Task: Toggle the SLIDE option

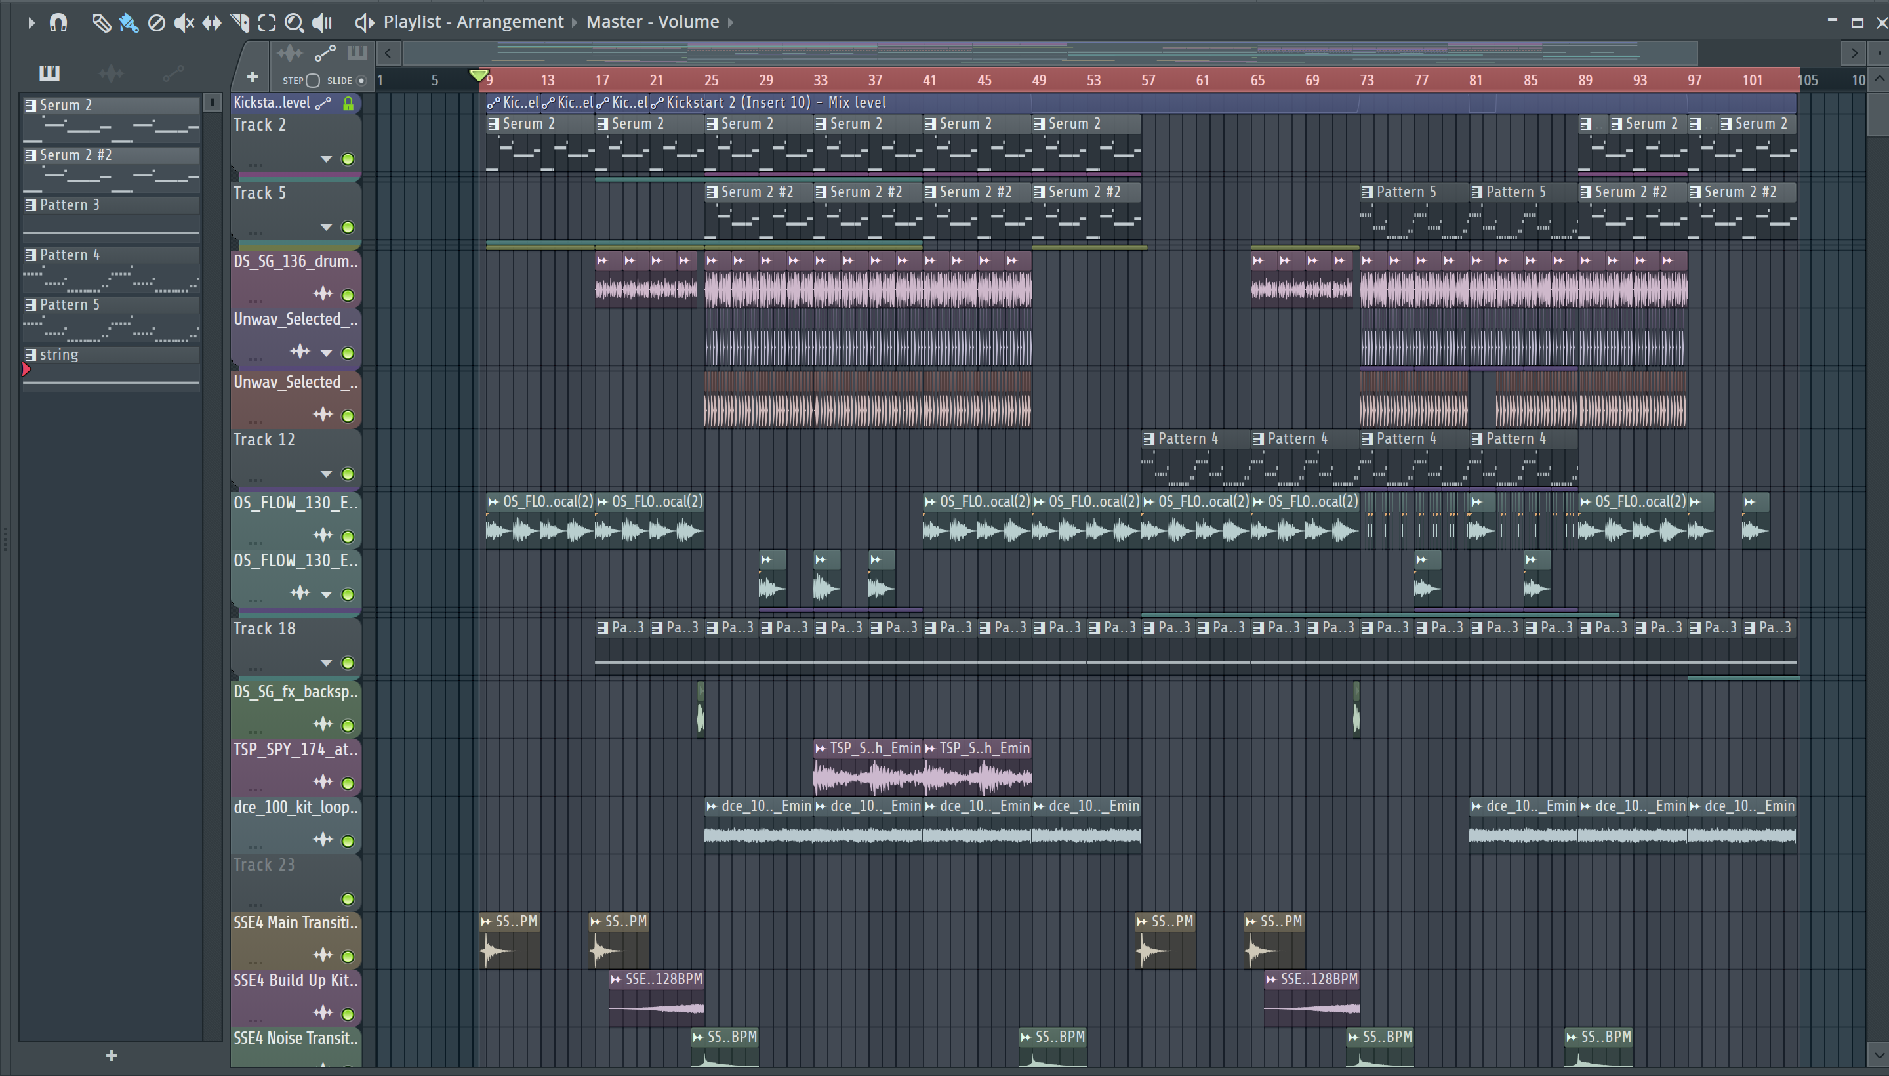Action: point(361,81)
